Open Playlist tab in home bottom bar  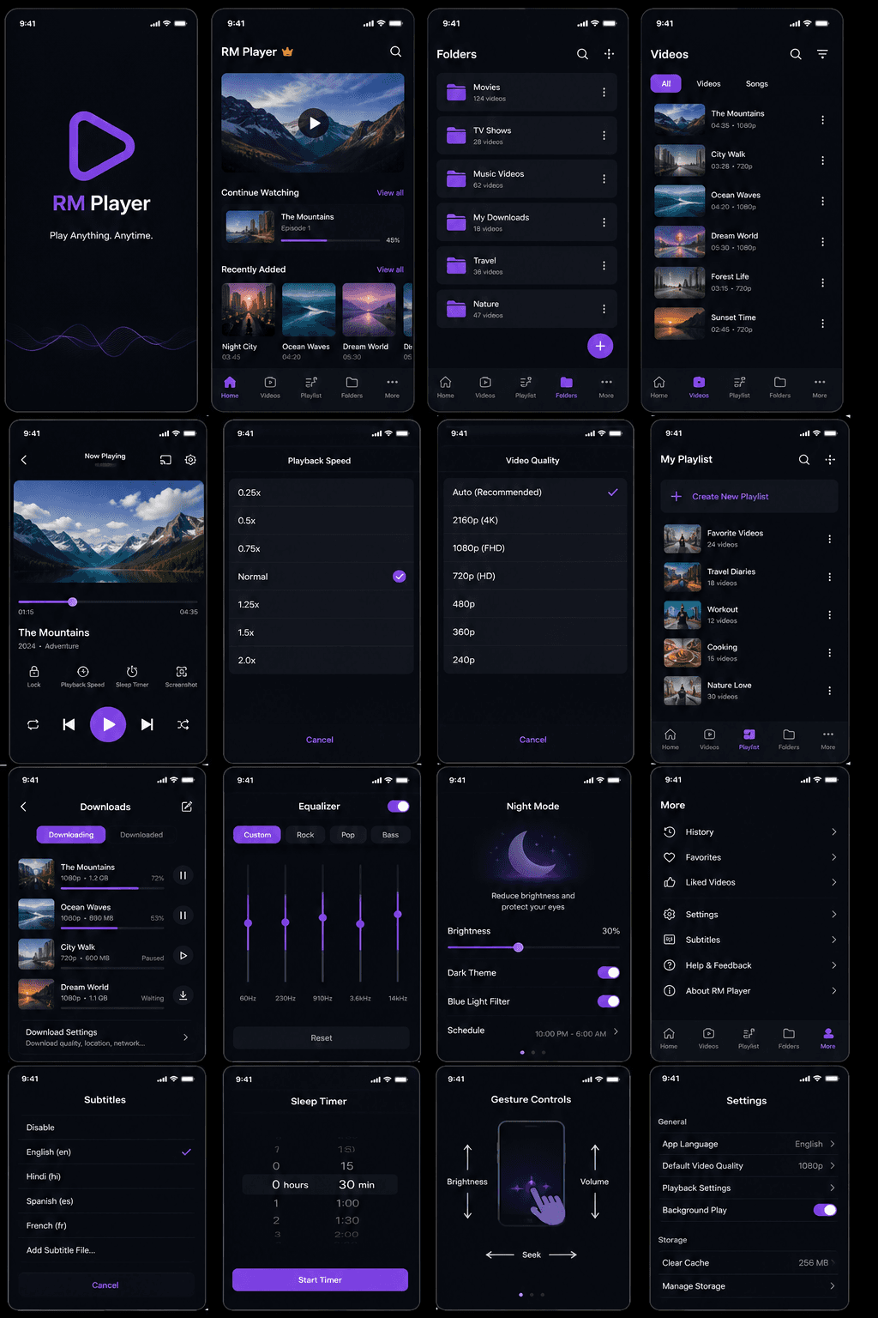coord(311,387)
